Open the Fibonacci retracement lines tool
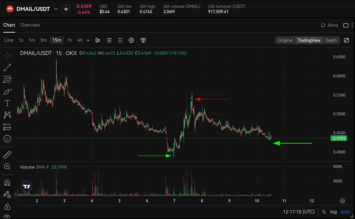This screenshot has width=355, height=219. (7, 79)
